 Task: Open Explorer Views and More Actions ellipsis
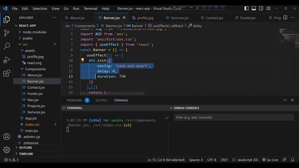54,18
